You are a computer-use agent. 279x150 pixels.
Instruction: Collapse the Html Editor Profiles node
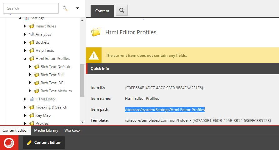pyautogui.click(x=25, y=59)
